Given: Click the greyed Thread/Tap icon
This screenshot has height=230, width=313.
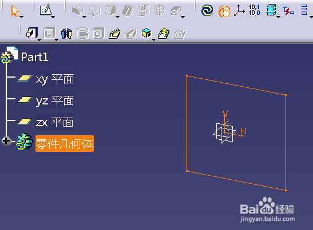Looking at the screenshot, I should click(x=160, y=10).
